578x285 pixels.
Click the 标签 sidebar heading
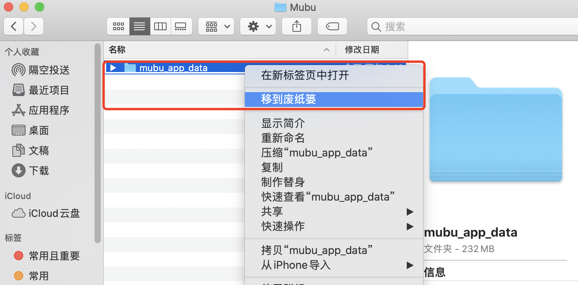click(x=13, y=237)
